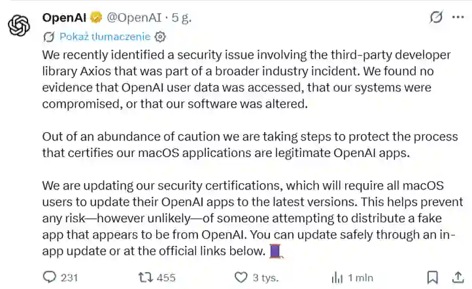Screen dimensions: 472x289
Task: Open Grok explain icon on post
Action: pyautogui.click(x=435, y=18)
